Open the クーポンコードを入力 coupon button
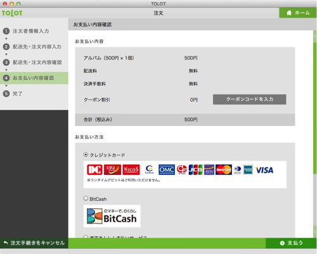 [x=250, y=99]
